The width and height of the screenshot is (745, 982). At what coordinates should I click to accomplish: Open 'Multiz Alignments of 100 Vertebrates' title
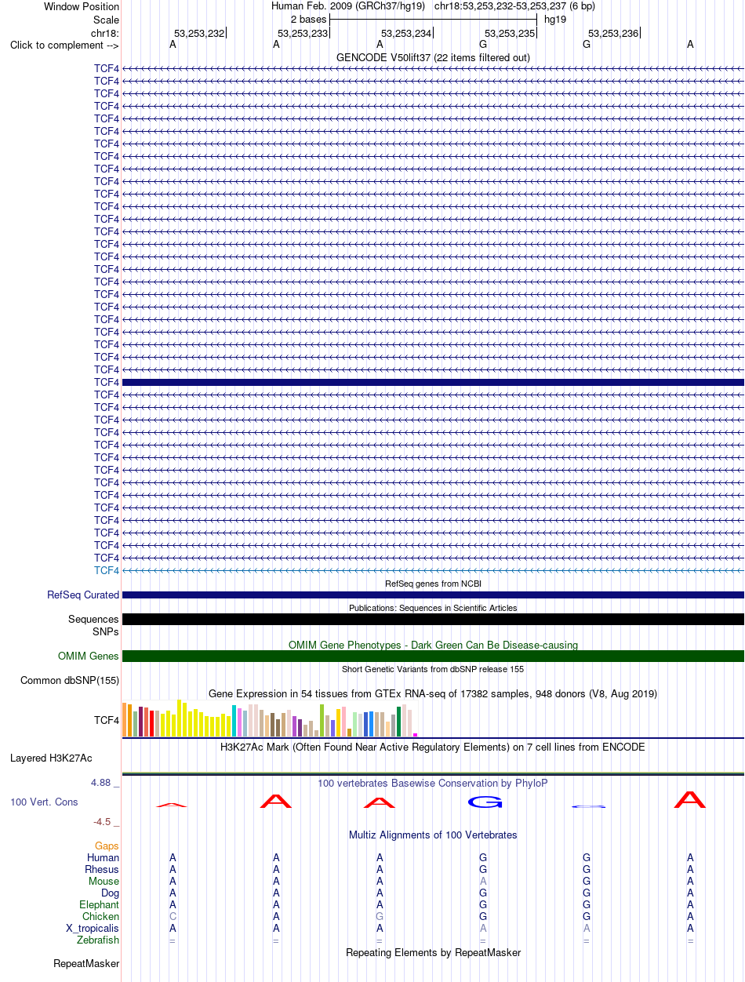[433, 835]
